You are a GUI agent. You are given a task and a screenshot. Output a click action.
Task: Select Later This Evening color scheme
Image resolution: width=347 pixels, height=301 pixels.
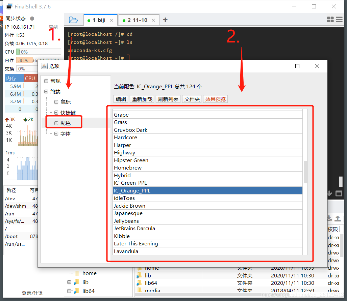(207, 244)
